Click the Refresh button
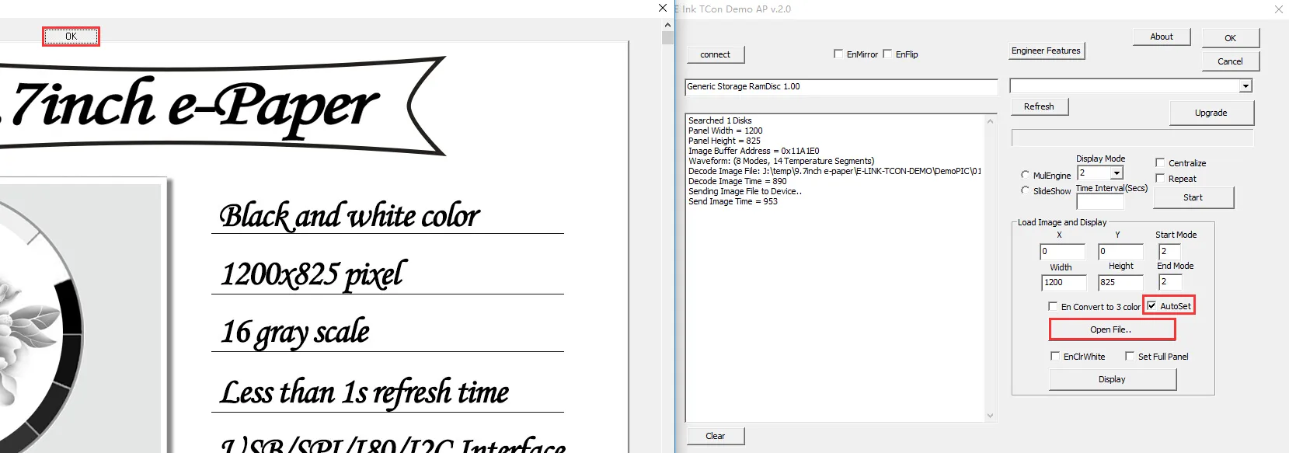 point(1040,106)
